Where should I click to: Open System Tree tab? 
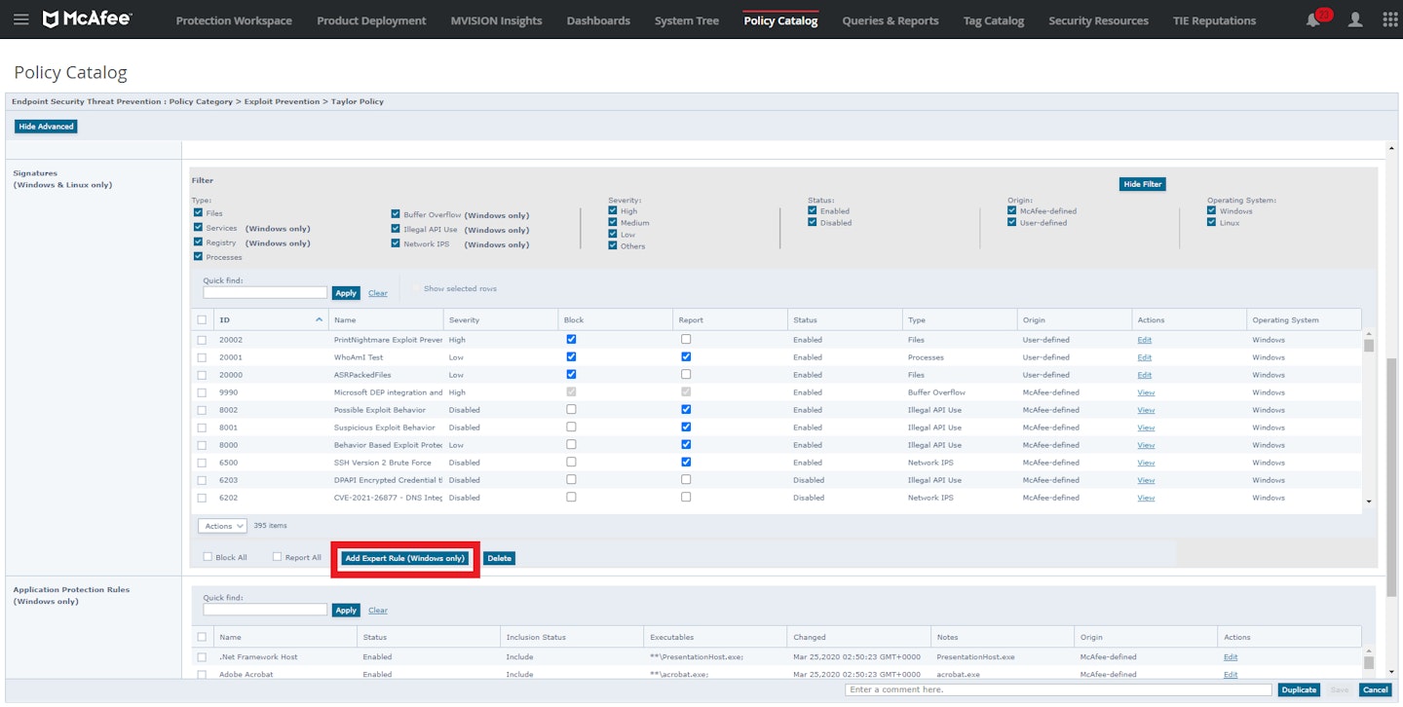pos(687,20)
